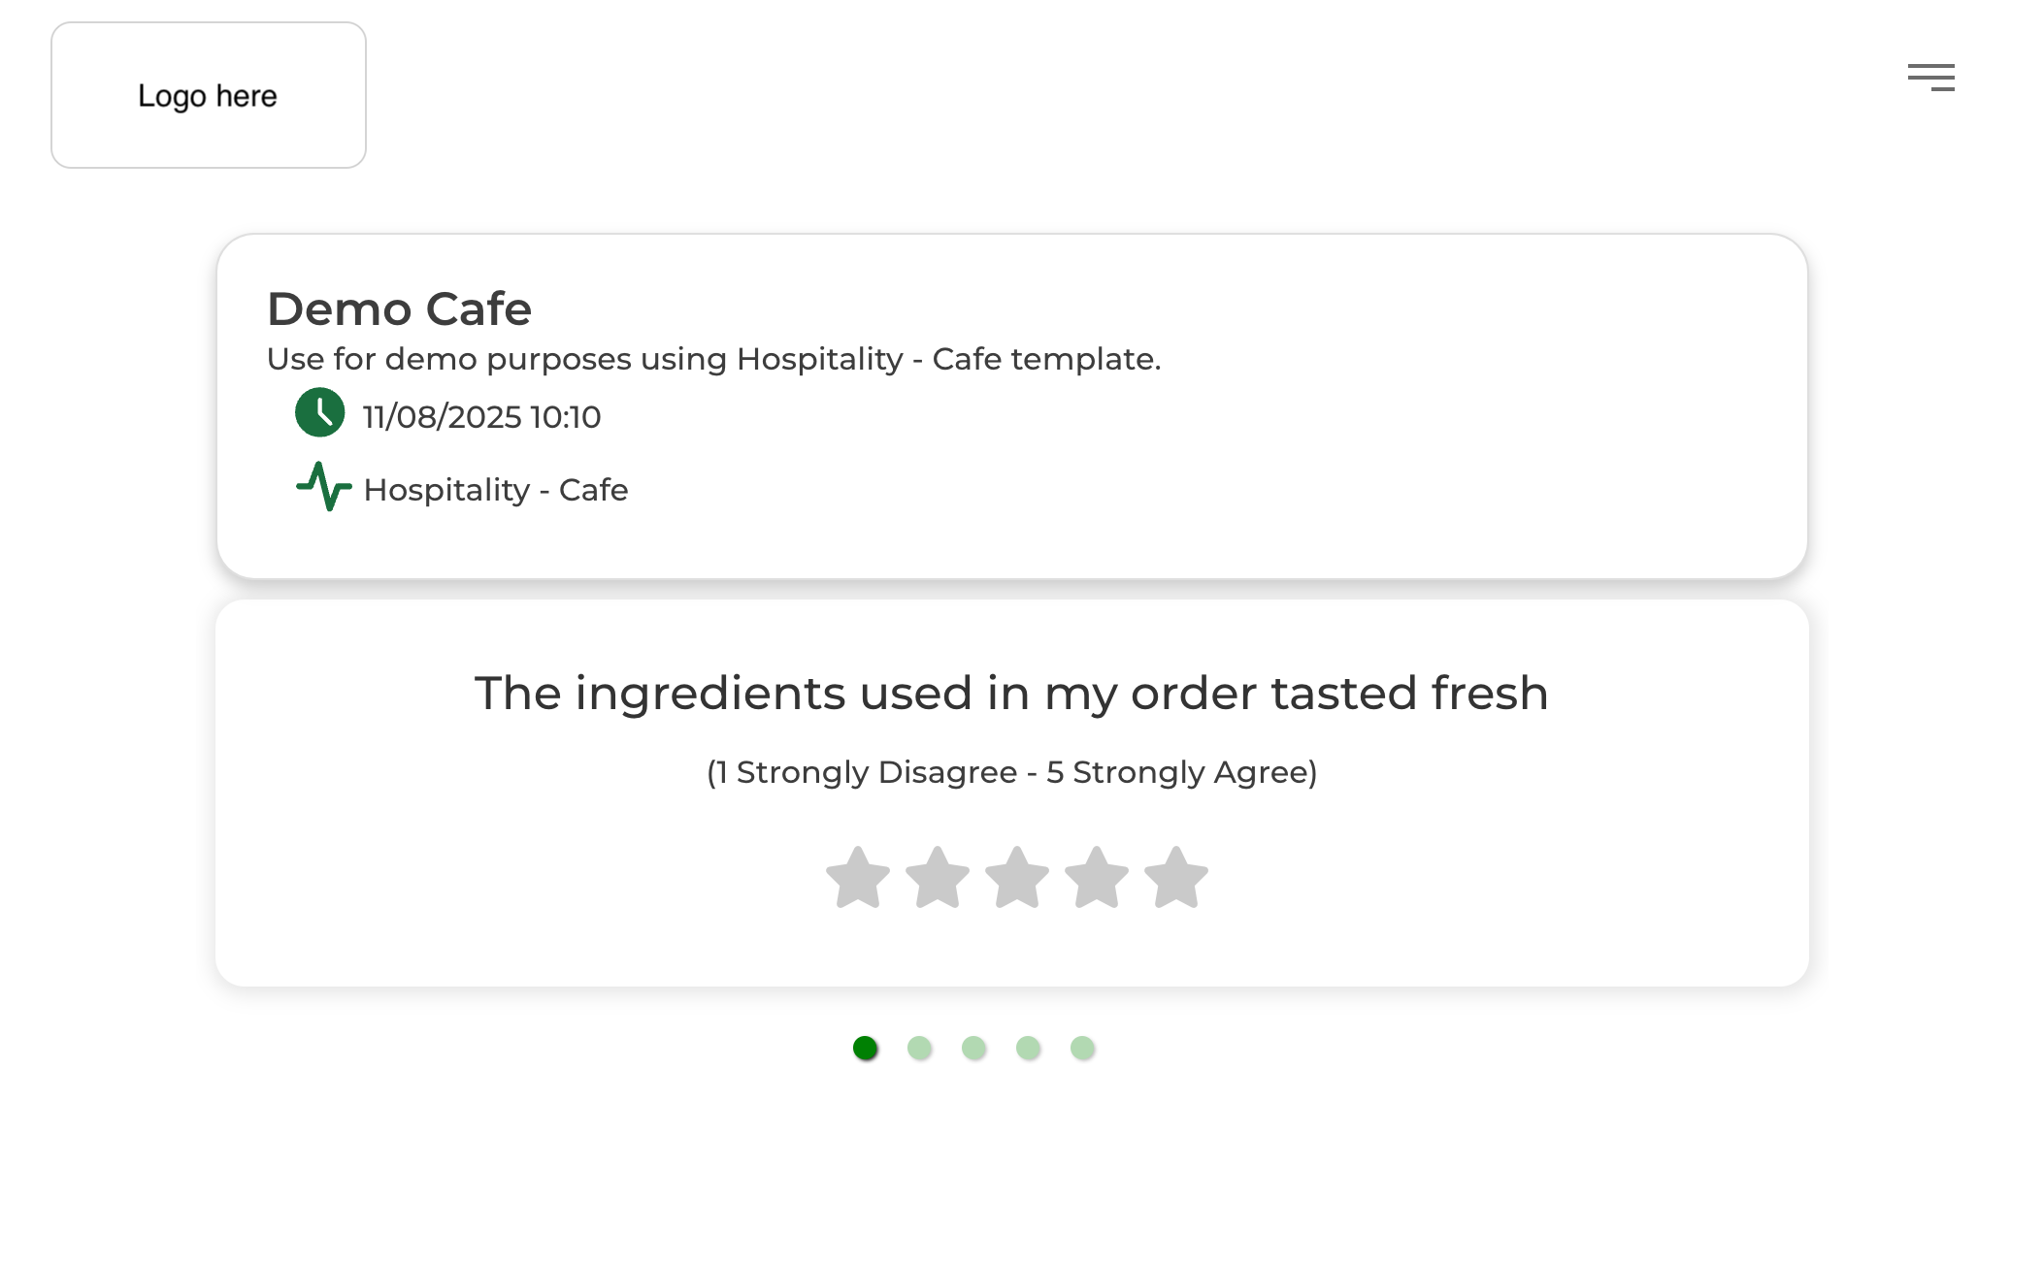The height and width of the screenshot is (1263, 2044).
Task: Switch to the fourth question dot
Action: click(1029, 1048)
